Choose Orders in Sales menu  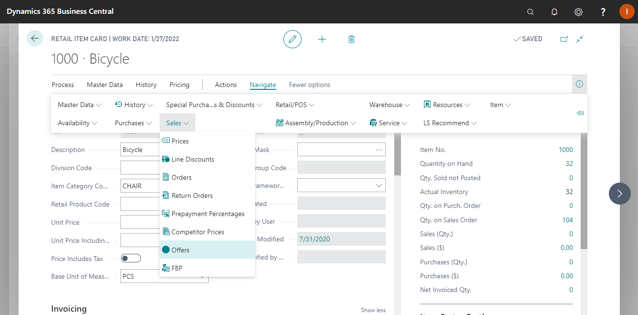(x=207, y=177)
